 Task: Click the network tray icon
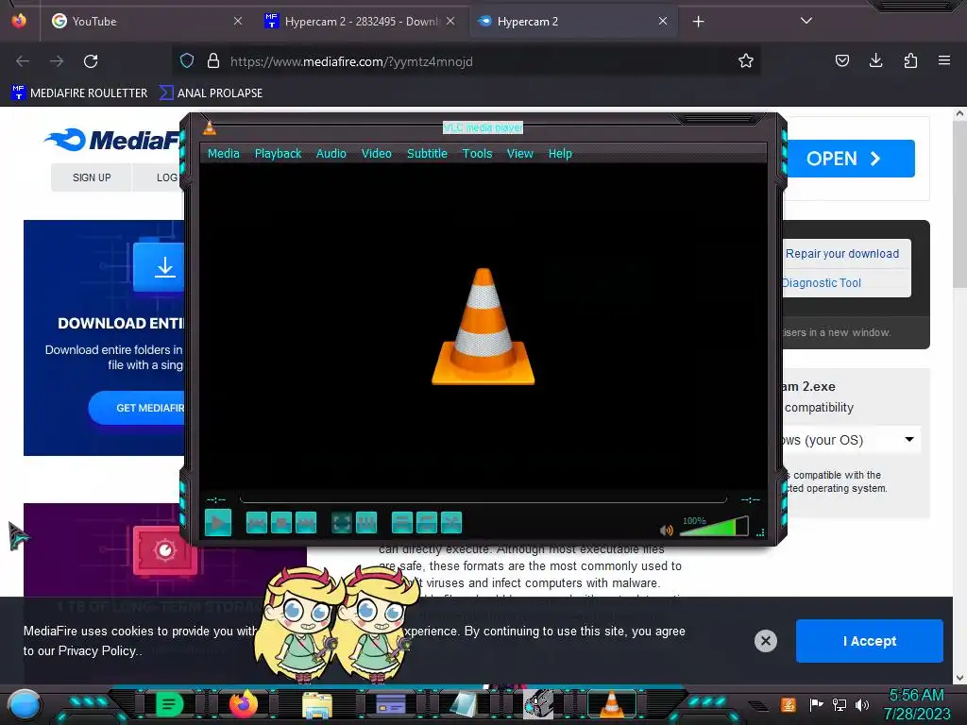tap(840, 704)
